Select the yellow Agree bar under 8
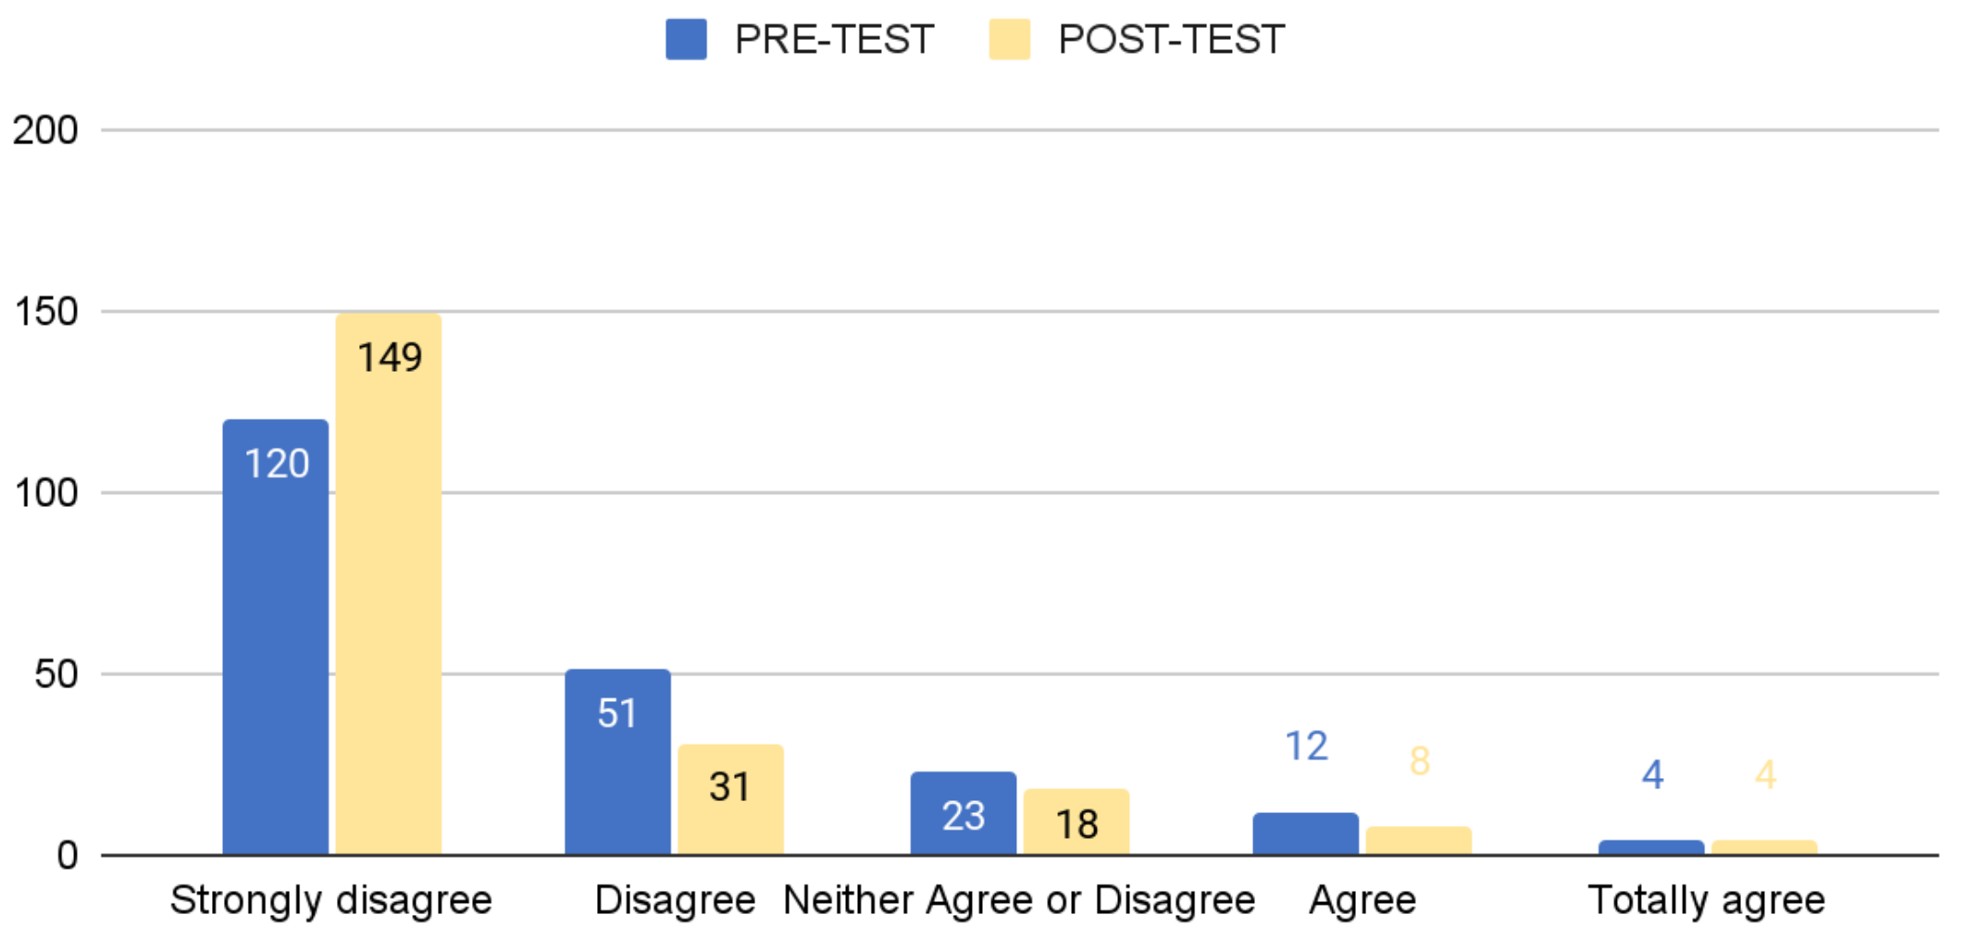The image size is (1966, 938). [x=1419, y=841]
